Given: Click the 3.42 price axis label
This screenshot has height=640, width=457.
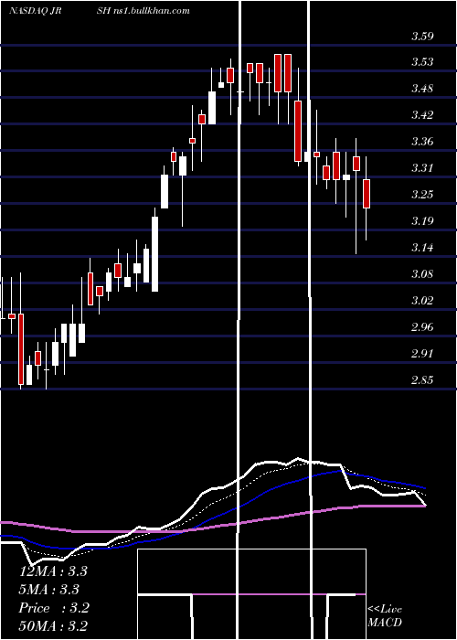Looking at the screenshot, I should (x=422, y=115).
